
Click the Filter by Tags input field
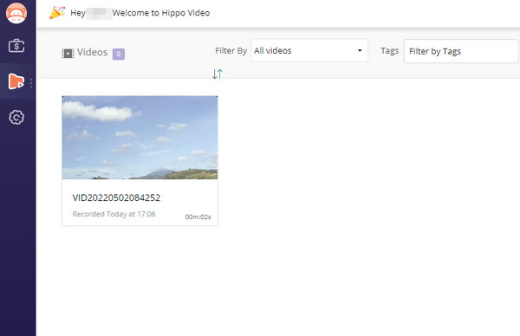pos(461,51)
